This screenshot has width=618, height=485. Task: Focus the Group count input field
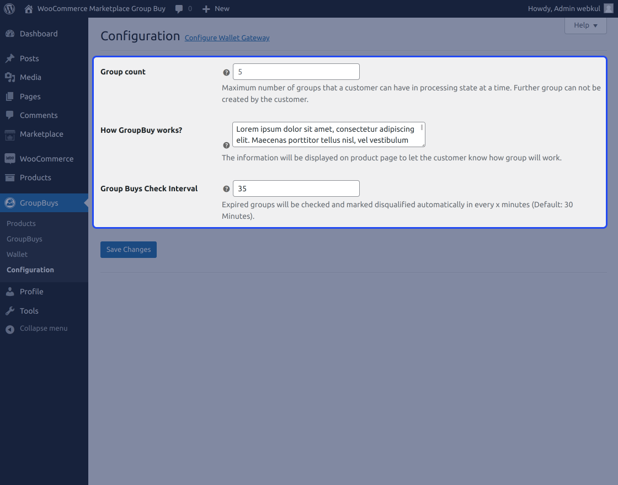tap(296, 72)
